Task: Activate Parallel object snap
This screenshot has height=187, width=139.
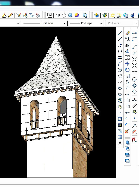Action: point(135,106)
